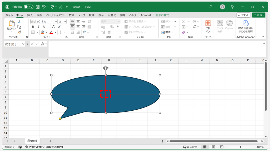Add a new sheet with plus
This screenshot has width=270, height=151.
coord(50,141)
